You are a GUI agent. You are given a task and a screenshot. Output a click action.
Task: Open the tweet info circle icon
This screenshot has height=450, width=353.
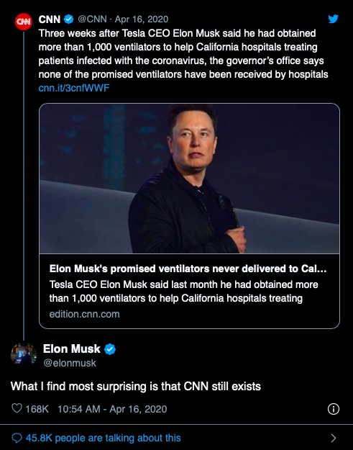[334, 409]
